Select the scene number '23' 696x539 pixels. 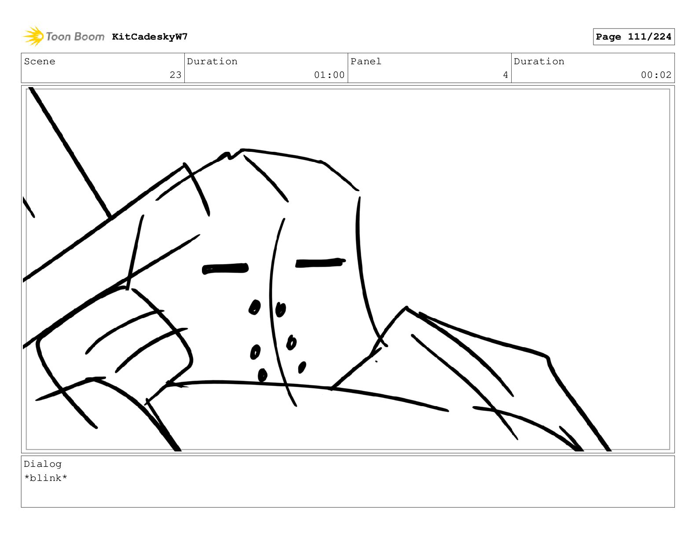tap(176, 75)
